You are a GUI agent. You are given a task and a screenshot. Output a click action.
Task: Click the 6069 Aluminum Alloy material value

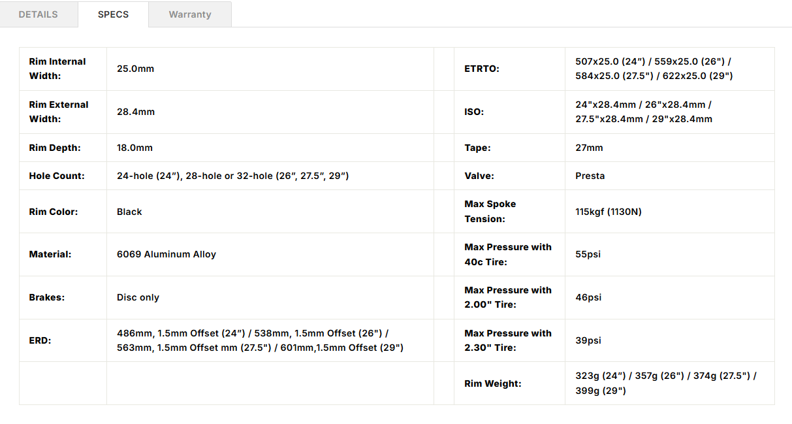[x=166, y=254]
